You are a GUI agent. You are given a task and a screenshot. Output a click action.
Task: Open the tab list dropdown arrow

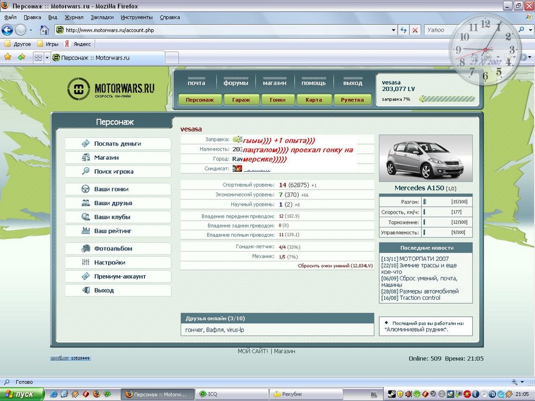click(x=47, y=57)
